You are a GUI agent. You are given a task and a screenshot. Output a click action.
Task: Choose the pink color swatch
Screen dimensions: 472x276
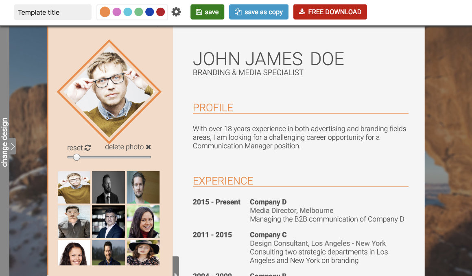pyautogui.click(x=117, y=12)
